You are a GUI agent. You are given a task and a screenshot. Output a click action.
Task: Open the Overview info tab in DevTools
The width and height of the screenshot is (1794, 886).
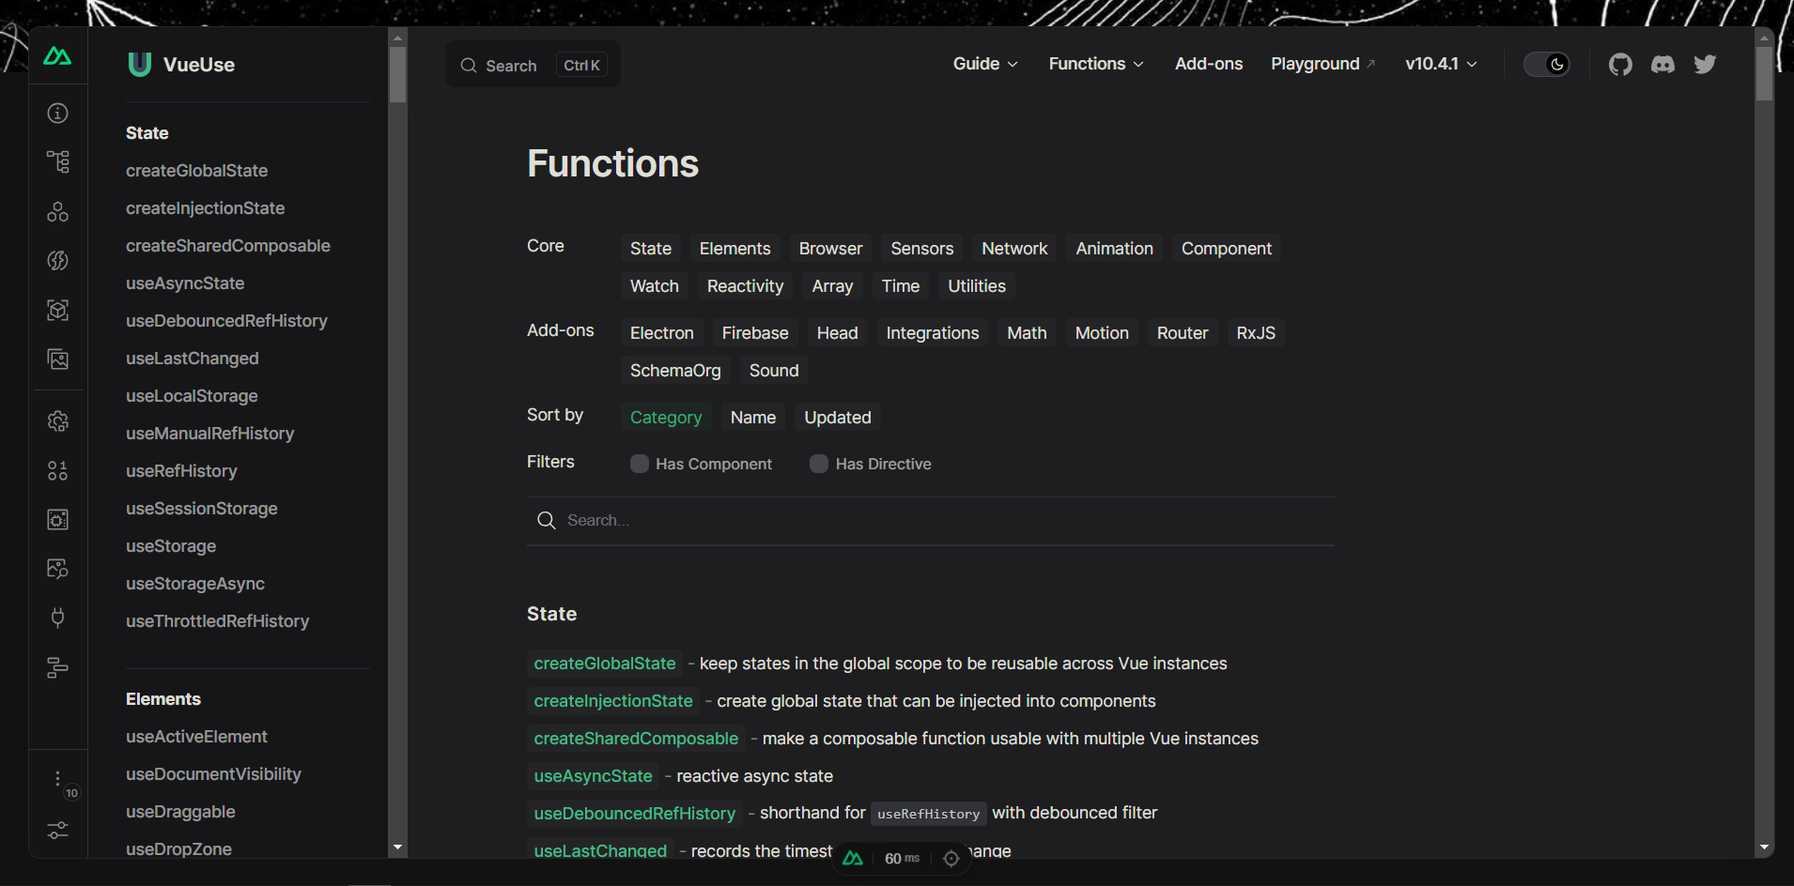tap(58, 114)
